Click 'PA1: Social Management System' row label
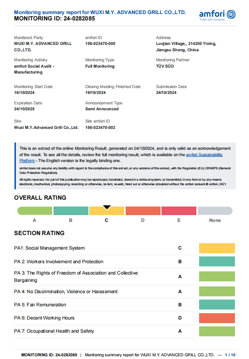The image size is (249, 359). click(x=49, y=248)
